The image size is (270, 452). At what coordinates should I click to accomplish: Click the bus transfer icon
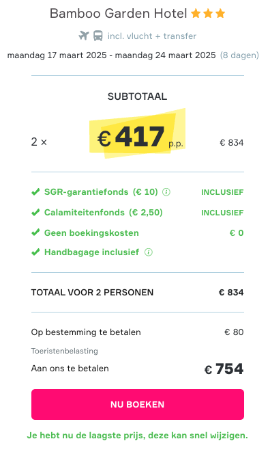point(98,36)
